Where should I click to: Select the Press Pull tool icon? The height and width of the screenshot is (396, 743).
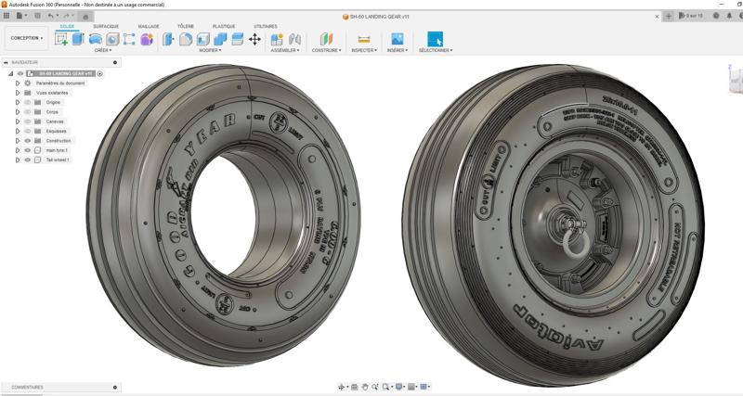[x=168, y=39]
